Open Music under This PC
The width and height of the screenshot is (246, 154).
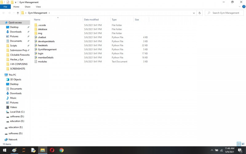(x=13, y=98)
